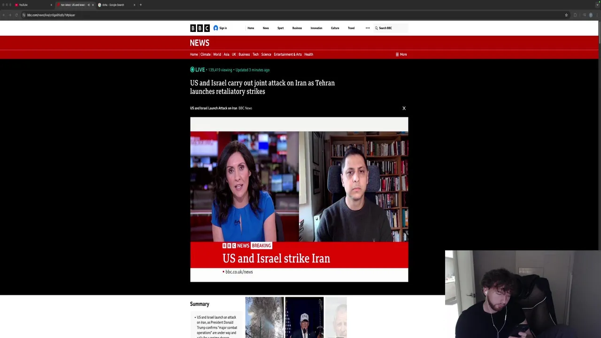This screenshot has width=601, height=338.
Task: Click the BBC logo in header
Action: coord(200,28)
